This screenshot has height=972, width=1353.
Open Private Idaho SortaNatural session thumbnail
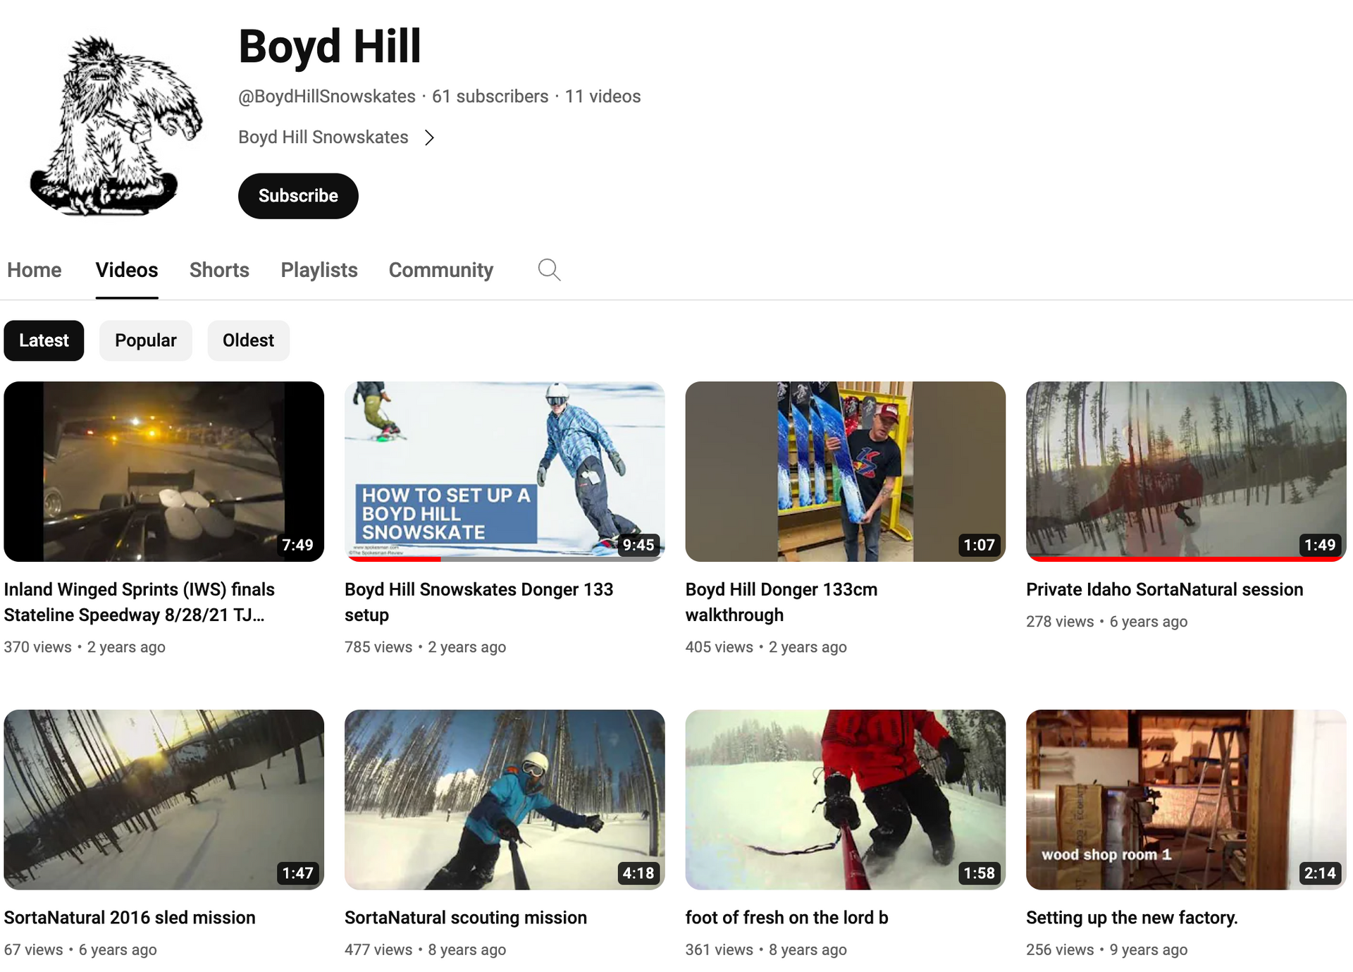click(1186, 472)
